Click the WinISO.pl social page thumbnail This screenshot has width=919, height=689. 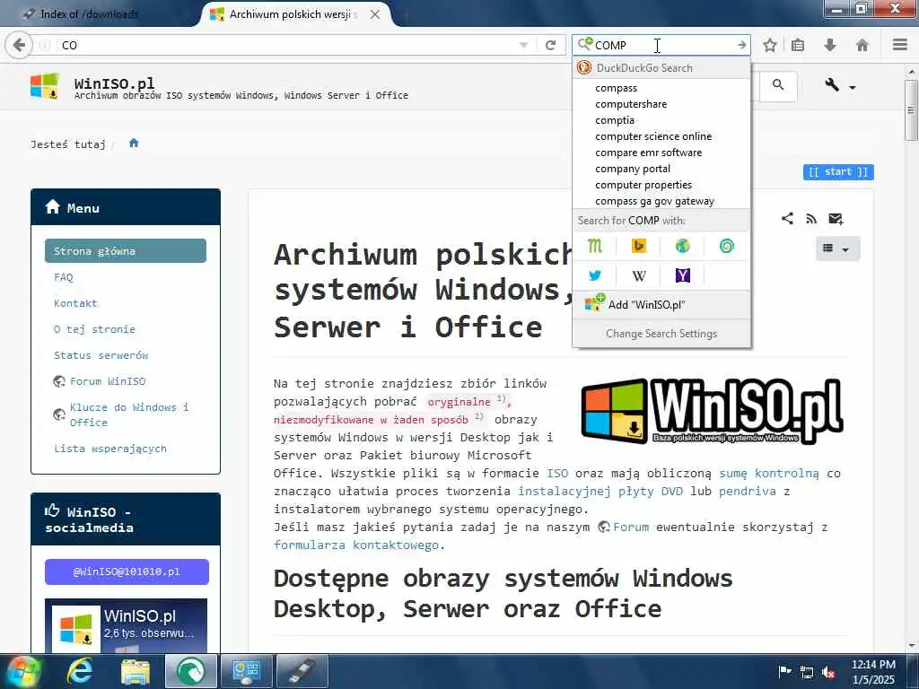pos(126,625)
